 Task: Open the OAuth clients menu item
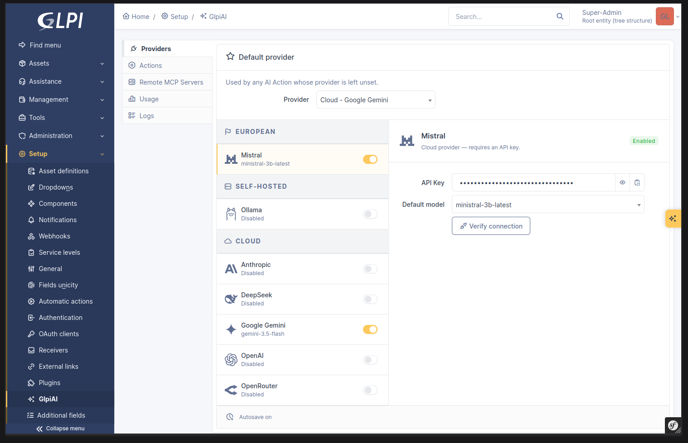[x=61, y=334]
